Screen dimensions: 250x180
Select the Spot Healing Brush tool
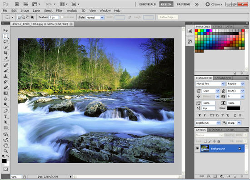[5, 65]
